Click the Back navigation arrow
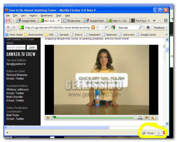The width and height of the screenshot is (177, 142). 8,28
